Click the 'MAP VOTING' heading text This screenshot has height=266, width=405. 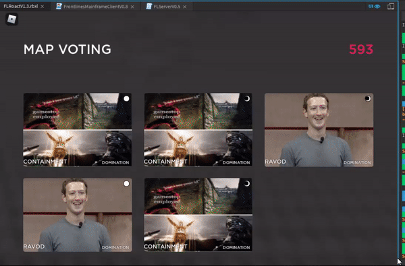click(67, 49)
